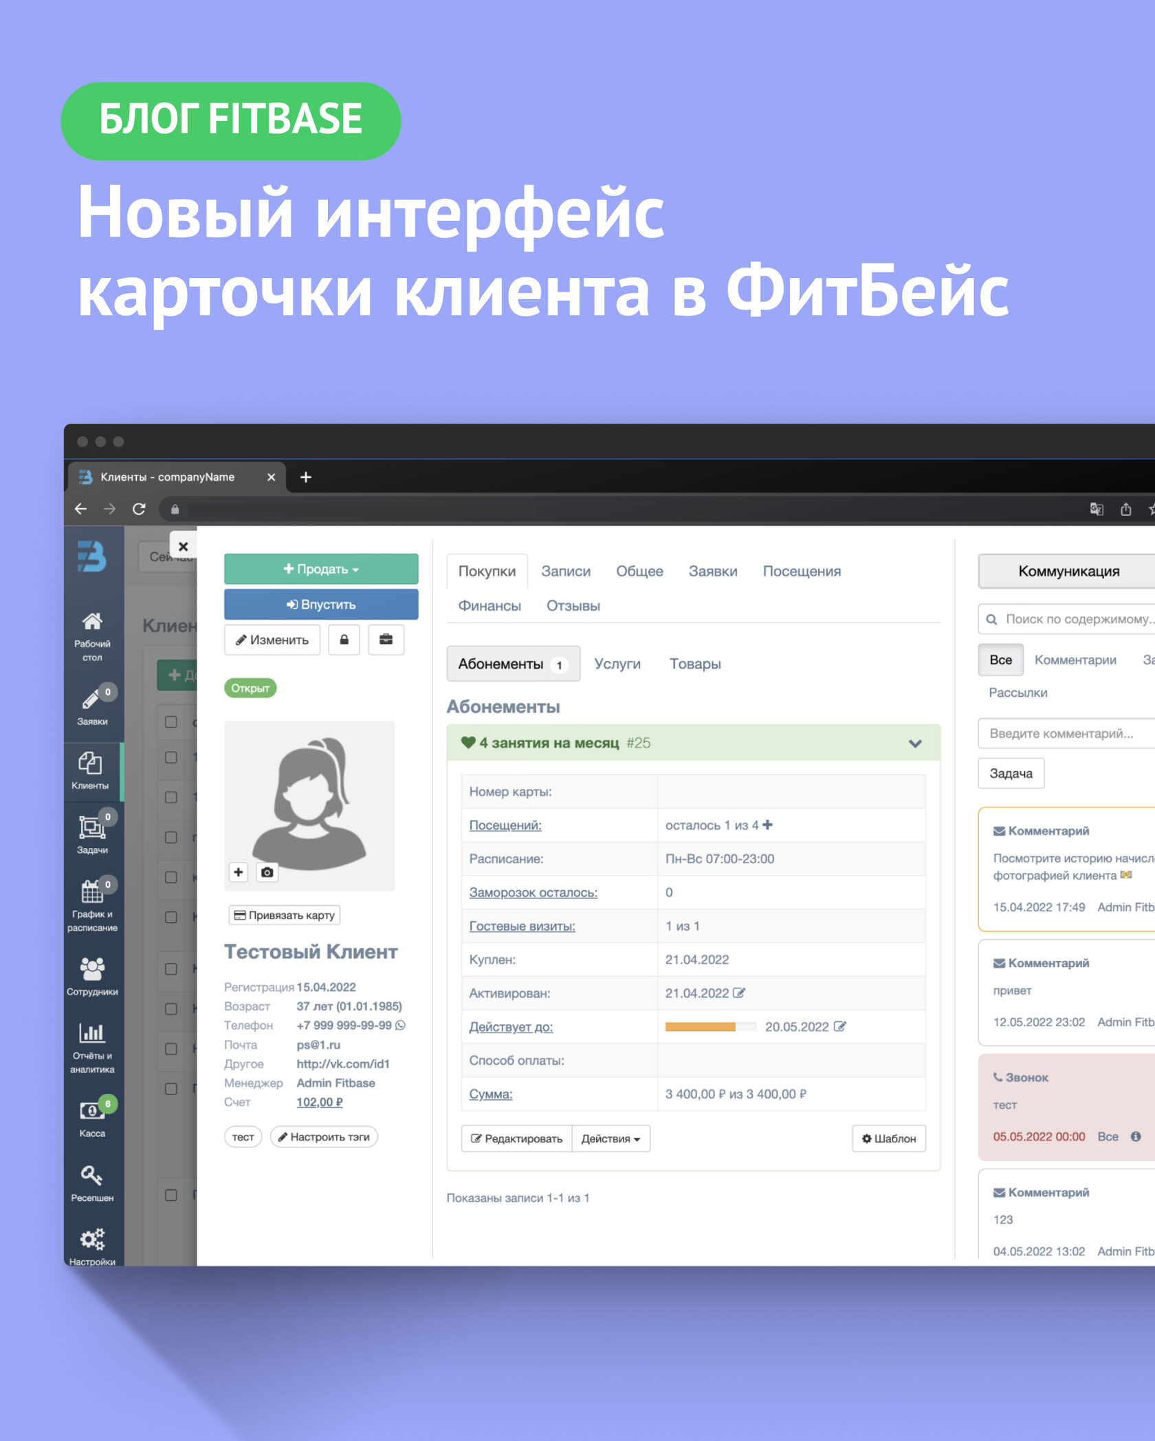Screen dimensions: 1155x1441
Task: Click the Коммуникация header button
Action: click(x=1068, y=571)
